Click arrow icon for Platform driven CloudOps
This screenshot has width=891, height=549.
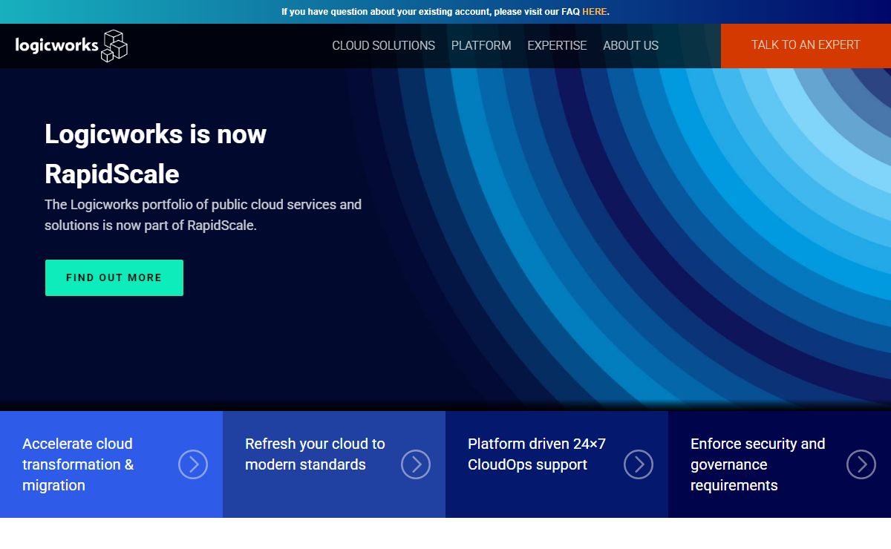click(639, 464)
